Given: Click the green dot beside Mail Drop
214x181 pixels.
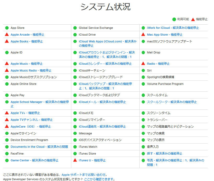Looking at the screenshot, I should click(x=143, y=52).
